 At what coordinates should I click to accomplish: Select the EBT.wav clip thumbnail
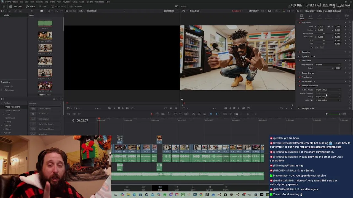click(x=45, y=23)
